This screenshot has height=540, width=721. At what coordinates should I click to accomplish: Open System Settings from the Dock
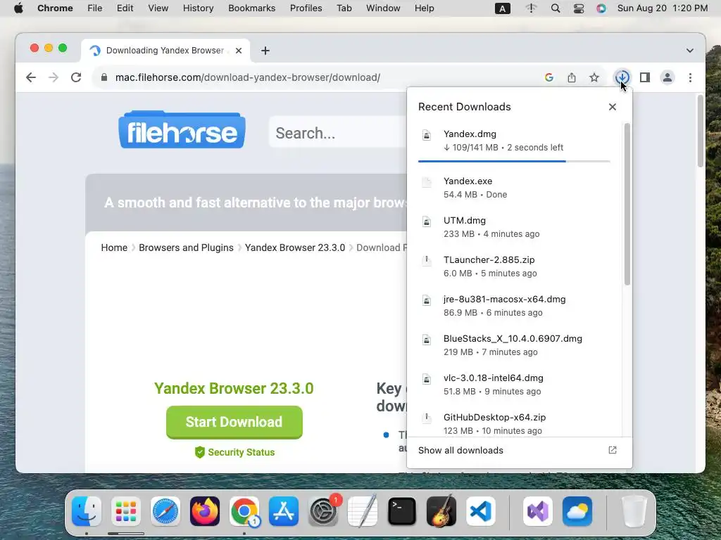click(x=323, y=511)
